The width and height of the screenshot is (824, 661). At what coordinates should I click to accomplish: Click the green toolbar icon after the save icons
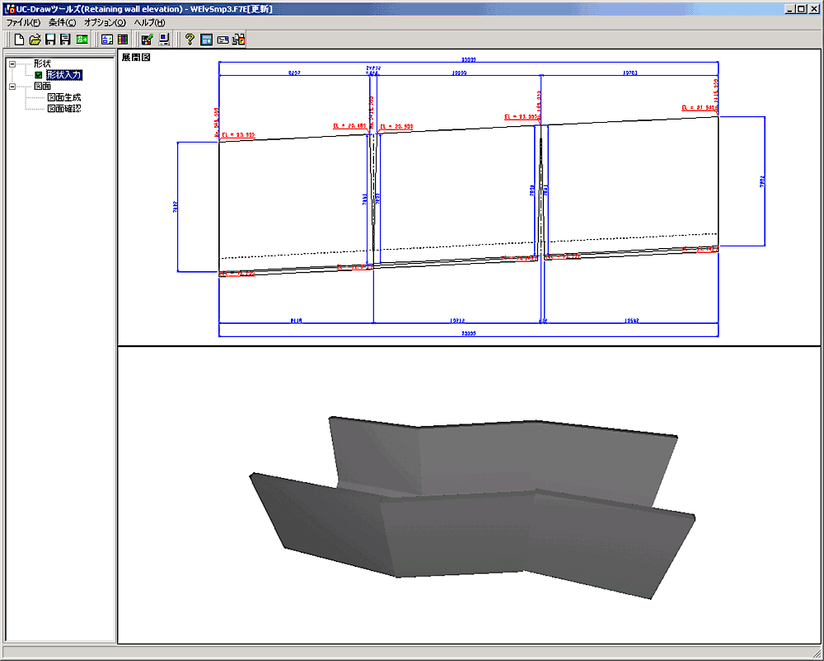coord(82,40)
